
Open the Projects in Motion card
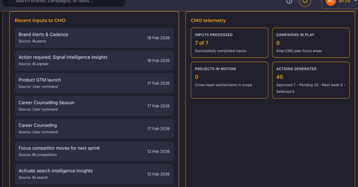[229, 80]
